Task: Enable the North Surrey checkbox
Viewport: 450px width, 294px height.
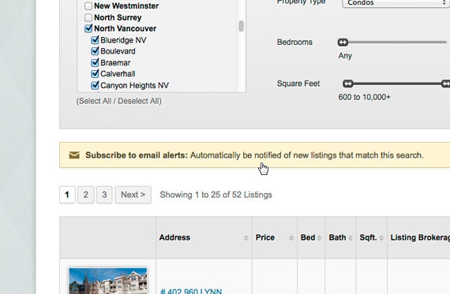Action: click(88, 17)
